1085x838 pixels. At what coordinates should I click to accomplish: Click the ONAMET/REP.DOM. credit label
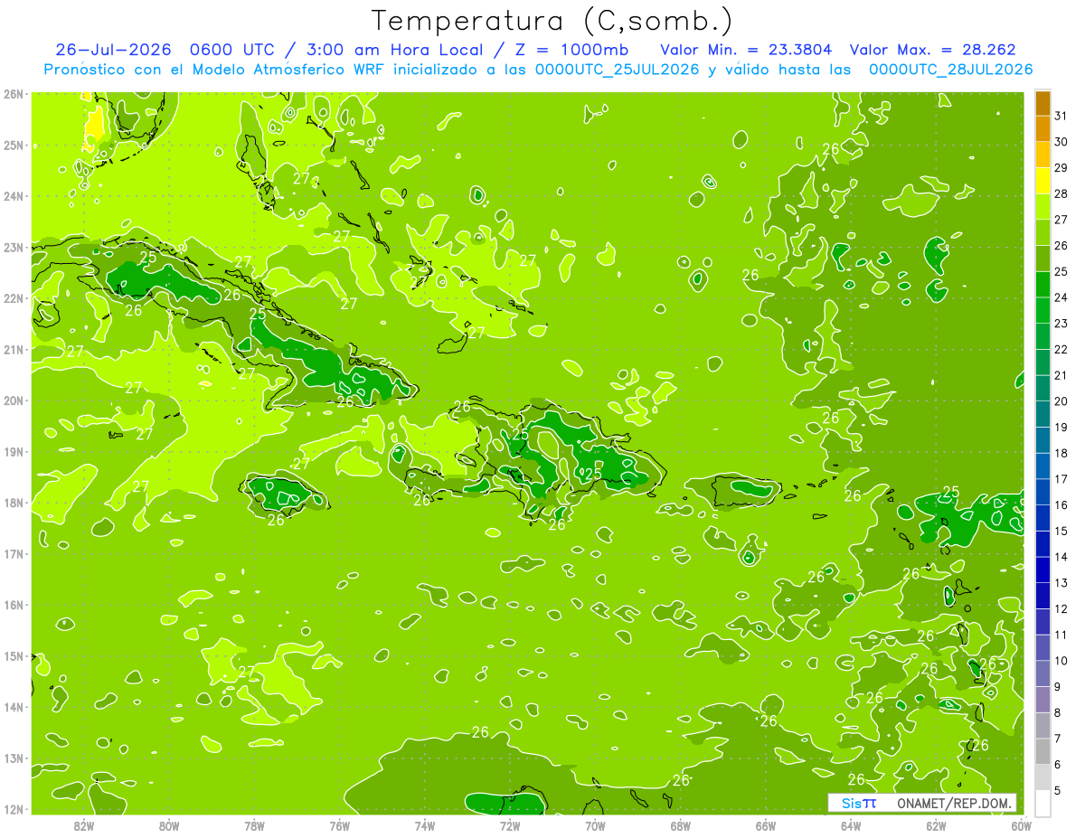click(952, 803)
